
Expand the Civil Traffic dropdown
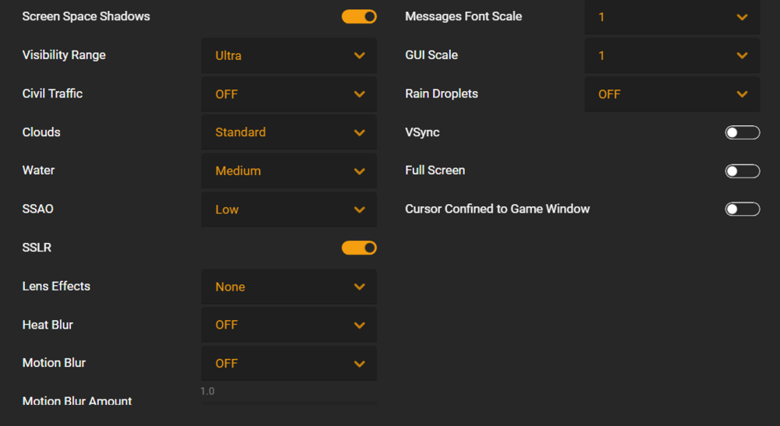point(289,94)
